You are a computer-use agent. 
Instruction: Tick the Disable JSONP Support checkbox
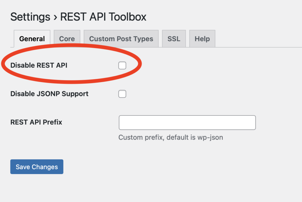pos(122,94)
